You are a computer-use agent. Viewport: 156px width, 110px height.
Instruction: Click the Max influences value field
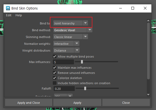click(x=63, y=62)
